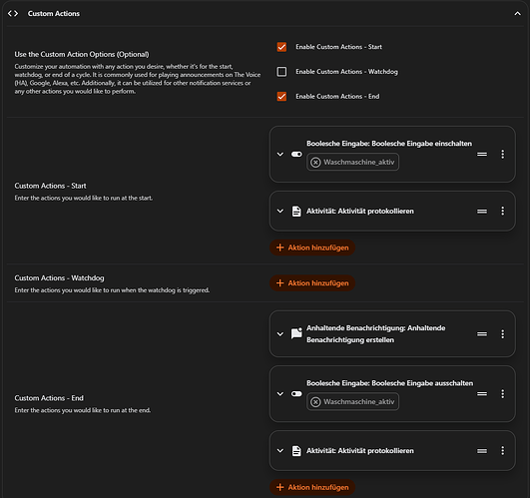Open three-dot menu of Anhaltende Benachrichtigung action
Screen dimensions: 530x498
point(502,333)
